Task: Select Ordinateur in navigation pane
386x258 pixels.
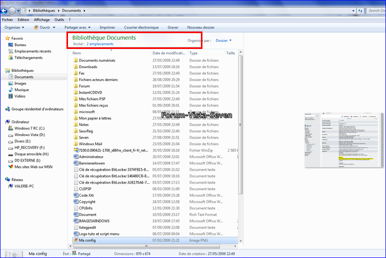Action: pos(20,122)
